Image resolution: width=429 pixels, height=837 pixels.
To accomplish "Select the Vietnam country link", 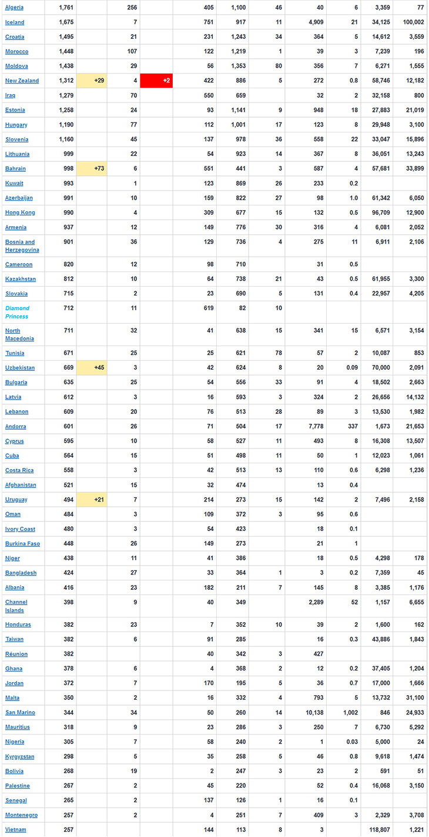I will click(x=15, y=829).
